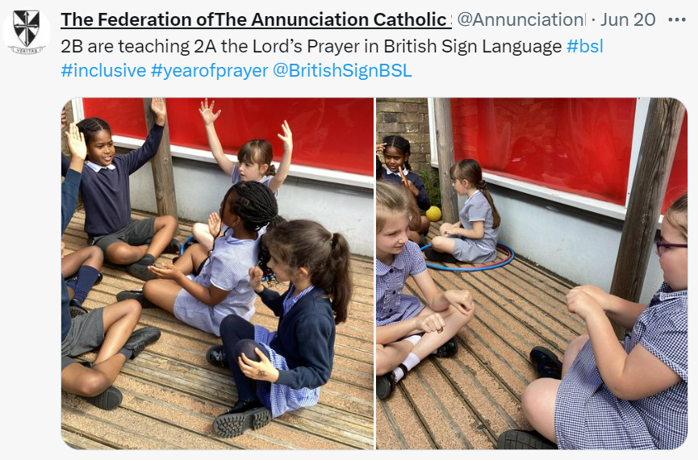Screen dimensions: 698x460
Task: Click the yellow ball in right photo
Action: [433, 213]
